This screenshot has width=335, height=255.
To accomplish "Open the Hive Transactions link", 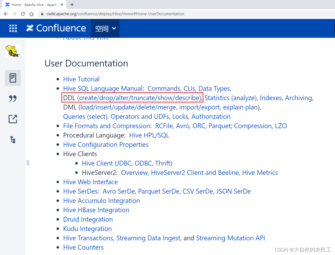I will (88, 238).
